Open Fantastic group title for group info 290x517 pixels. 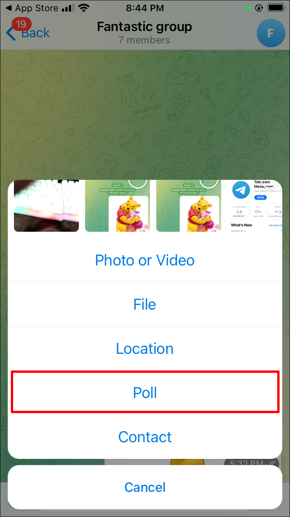[145, 27]
